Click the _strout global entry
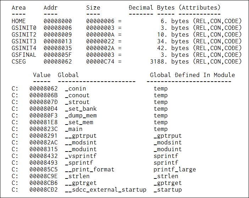The width and height of the screenshot is (249, 198). click(x=77, y=102)
